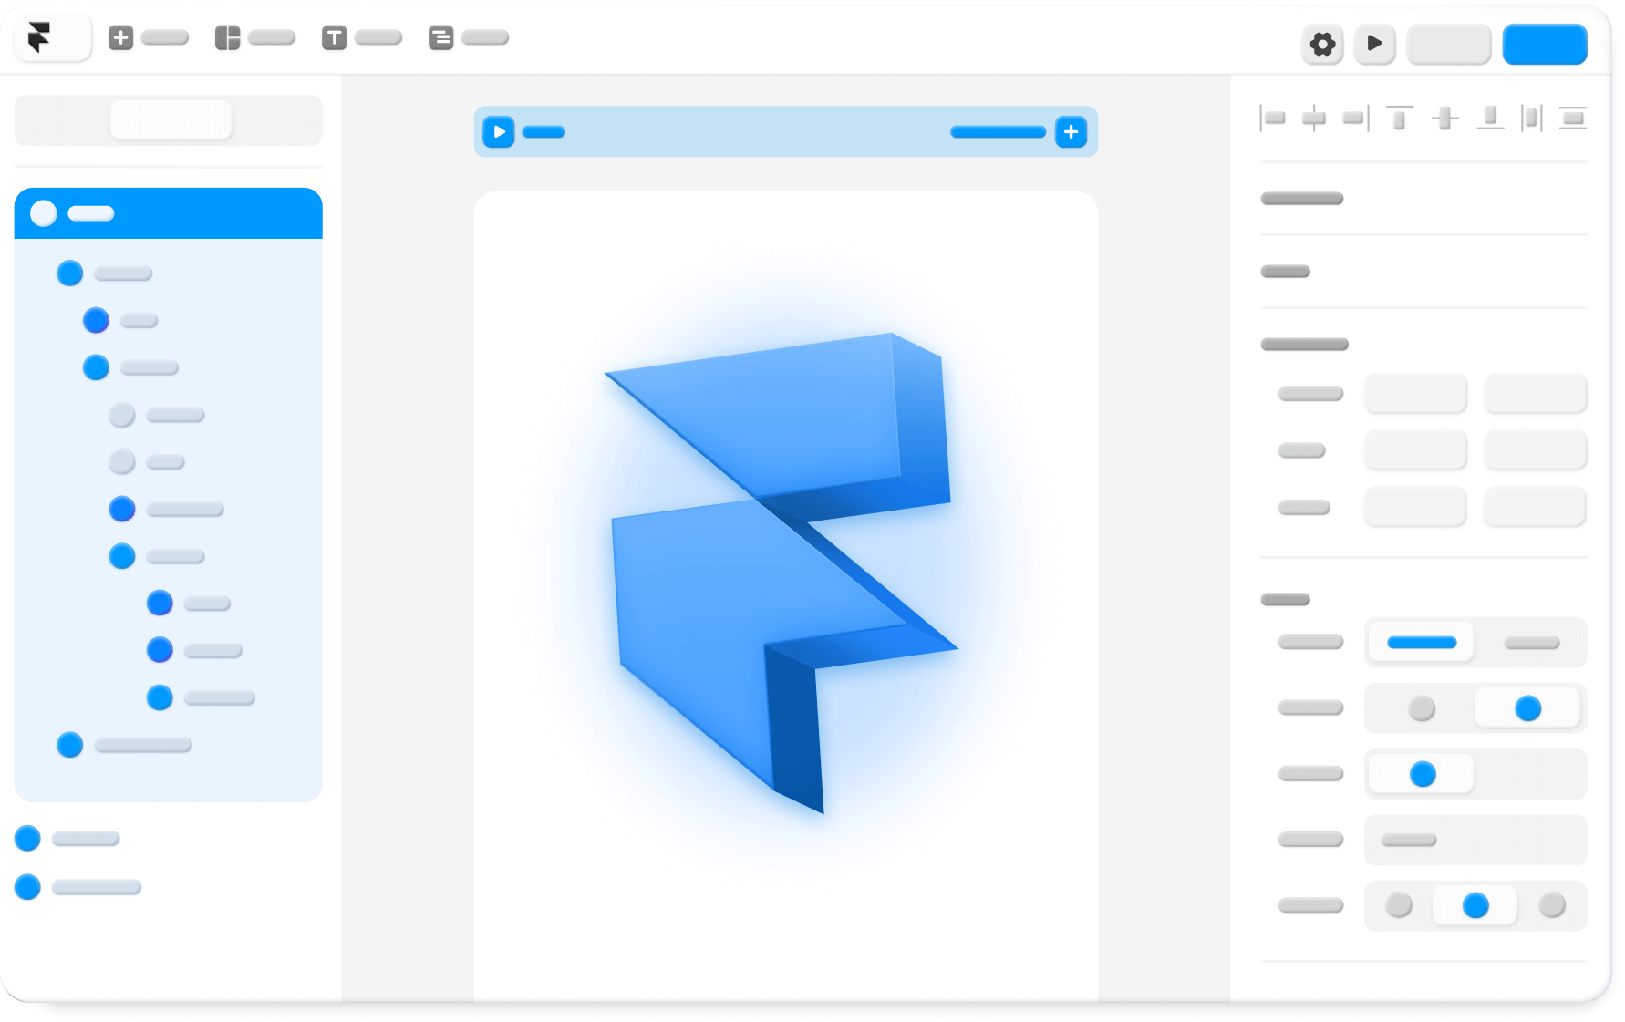Choose the right gray dot in three-dot toggle

tap(1552, 905)
